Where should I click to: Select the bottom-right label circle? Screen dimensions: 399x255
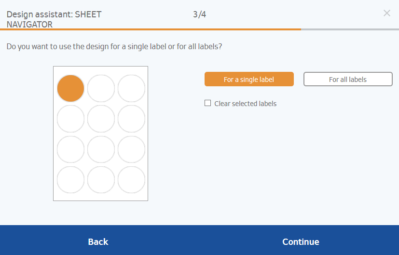131,180
